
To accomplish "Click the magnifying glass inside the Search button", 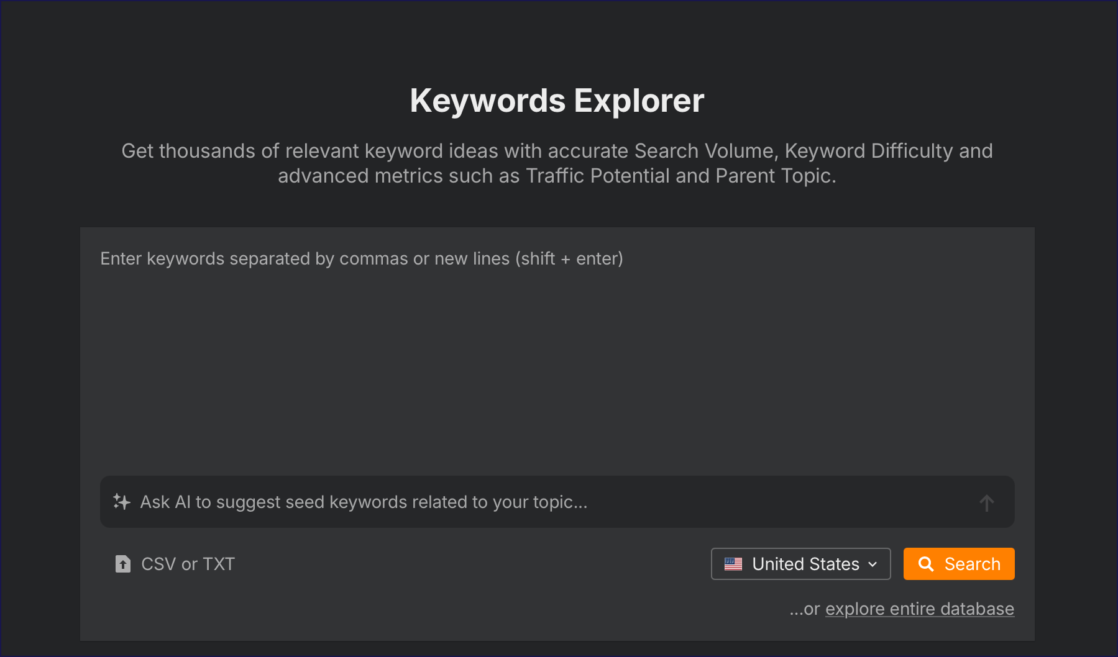I will [927, 564].
